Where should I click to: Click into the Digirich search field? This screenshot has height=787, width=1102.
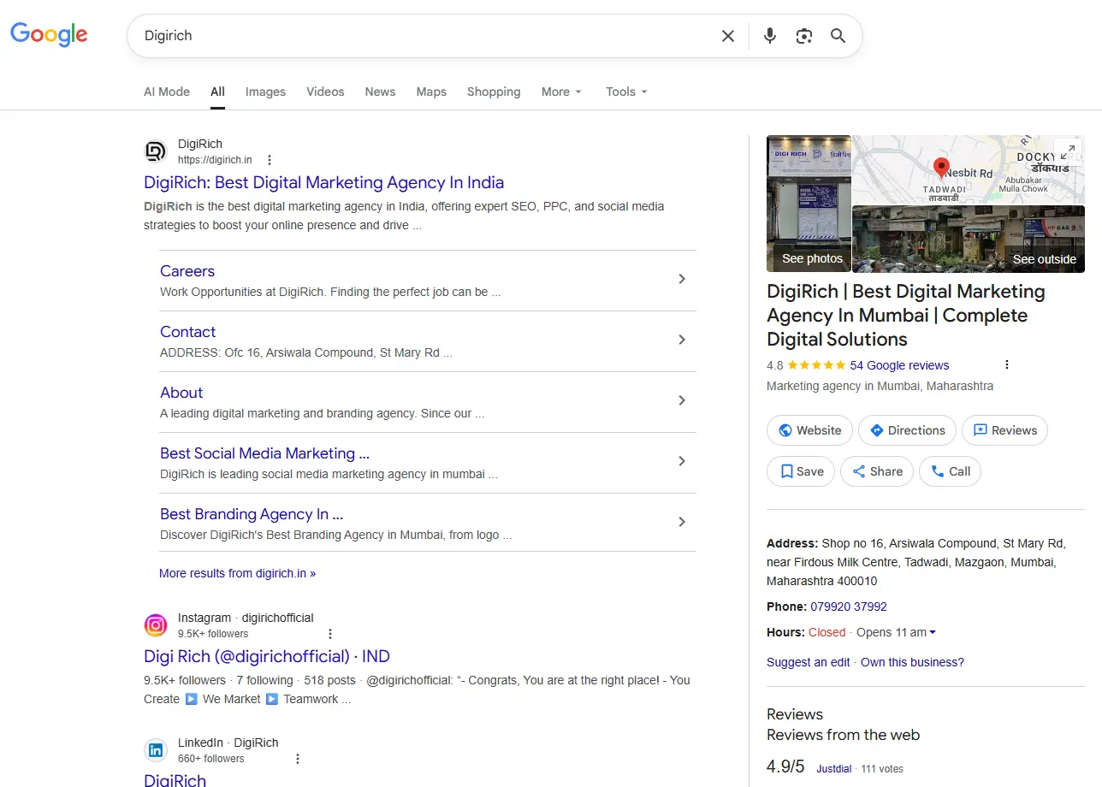(x=419, y=36)
